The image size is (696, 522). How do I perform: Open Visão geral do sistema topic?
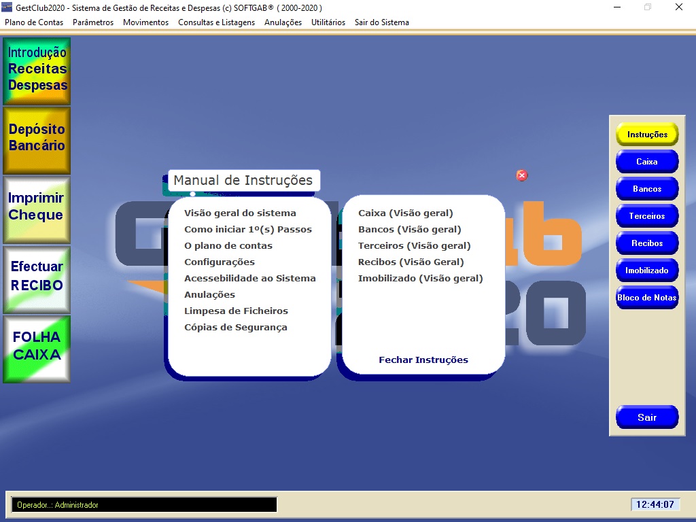[x=240, y=213]
